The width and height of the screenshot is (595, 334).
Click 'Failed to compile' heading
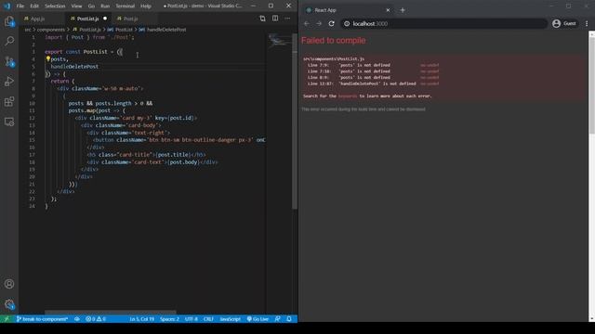[x=333, y=40]
